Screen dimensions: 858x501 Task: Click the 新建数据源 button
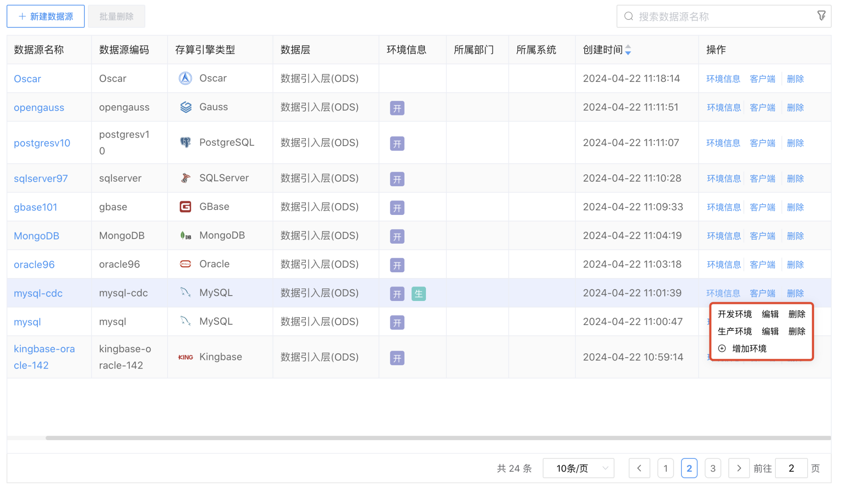[45, 16]
